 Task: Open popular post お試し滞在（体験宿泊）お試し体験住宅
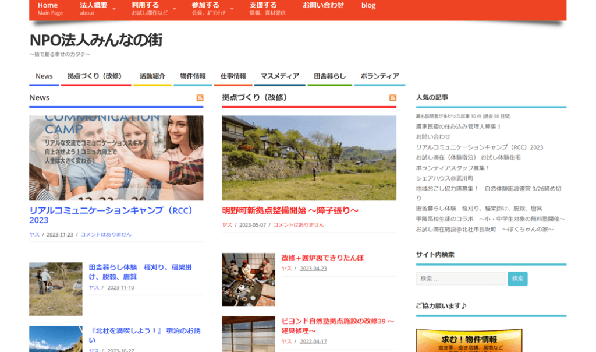pos(469,157)
